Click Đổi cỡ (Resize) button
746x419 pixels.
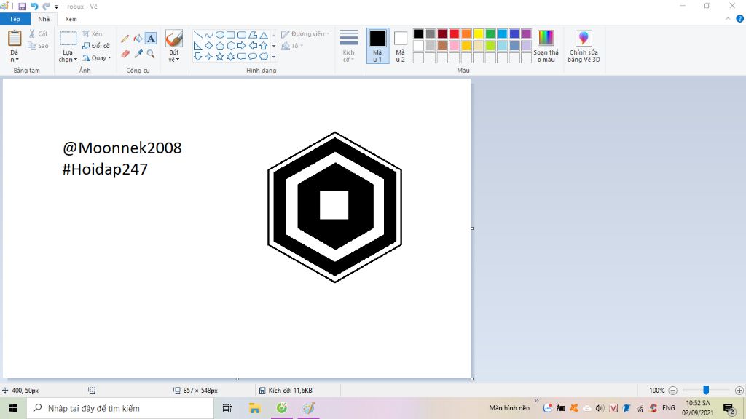point(96,46)
